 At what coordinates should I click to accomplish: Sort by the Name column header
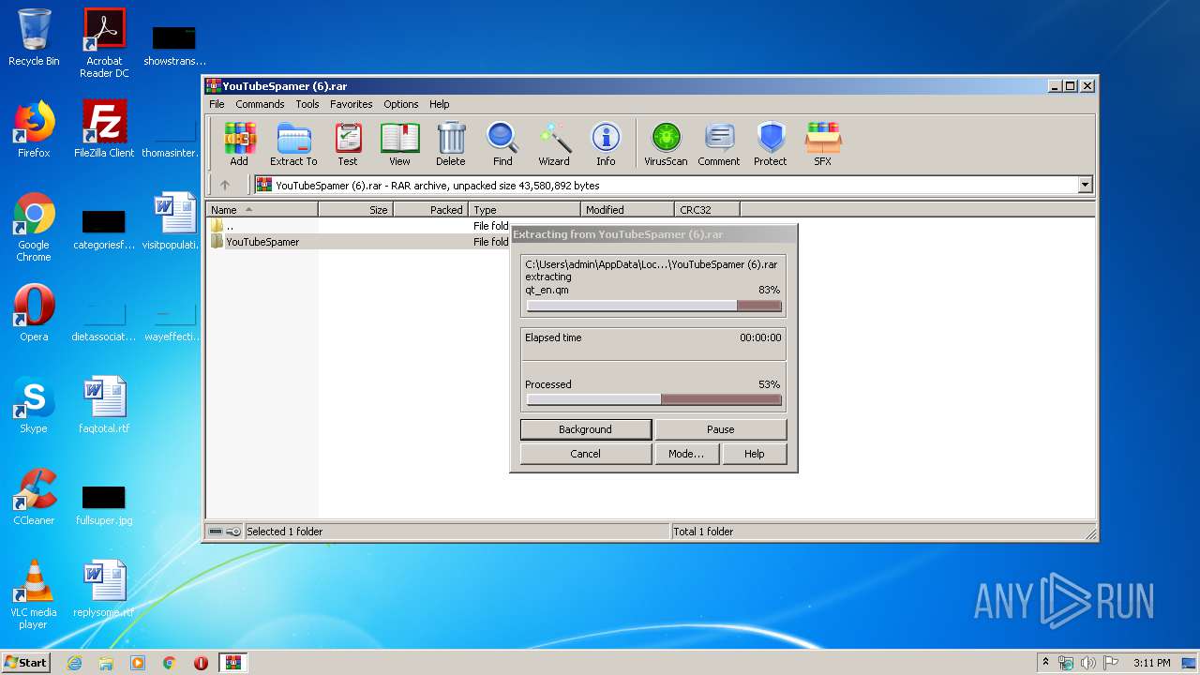[x=262, y=210]
